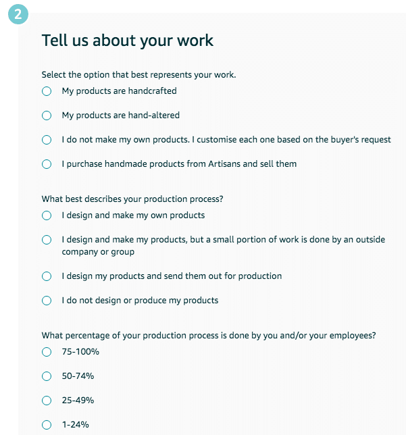Screen dimensions: 406x435
Task: Click 'I do not design or produce' label text
Action: click(x=140, y=301)
